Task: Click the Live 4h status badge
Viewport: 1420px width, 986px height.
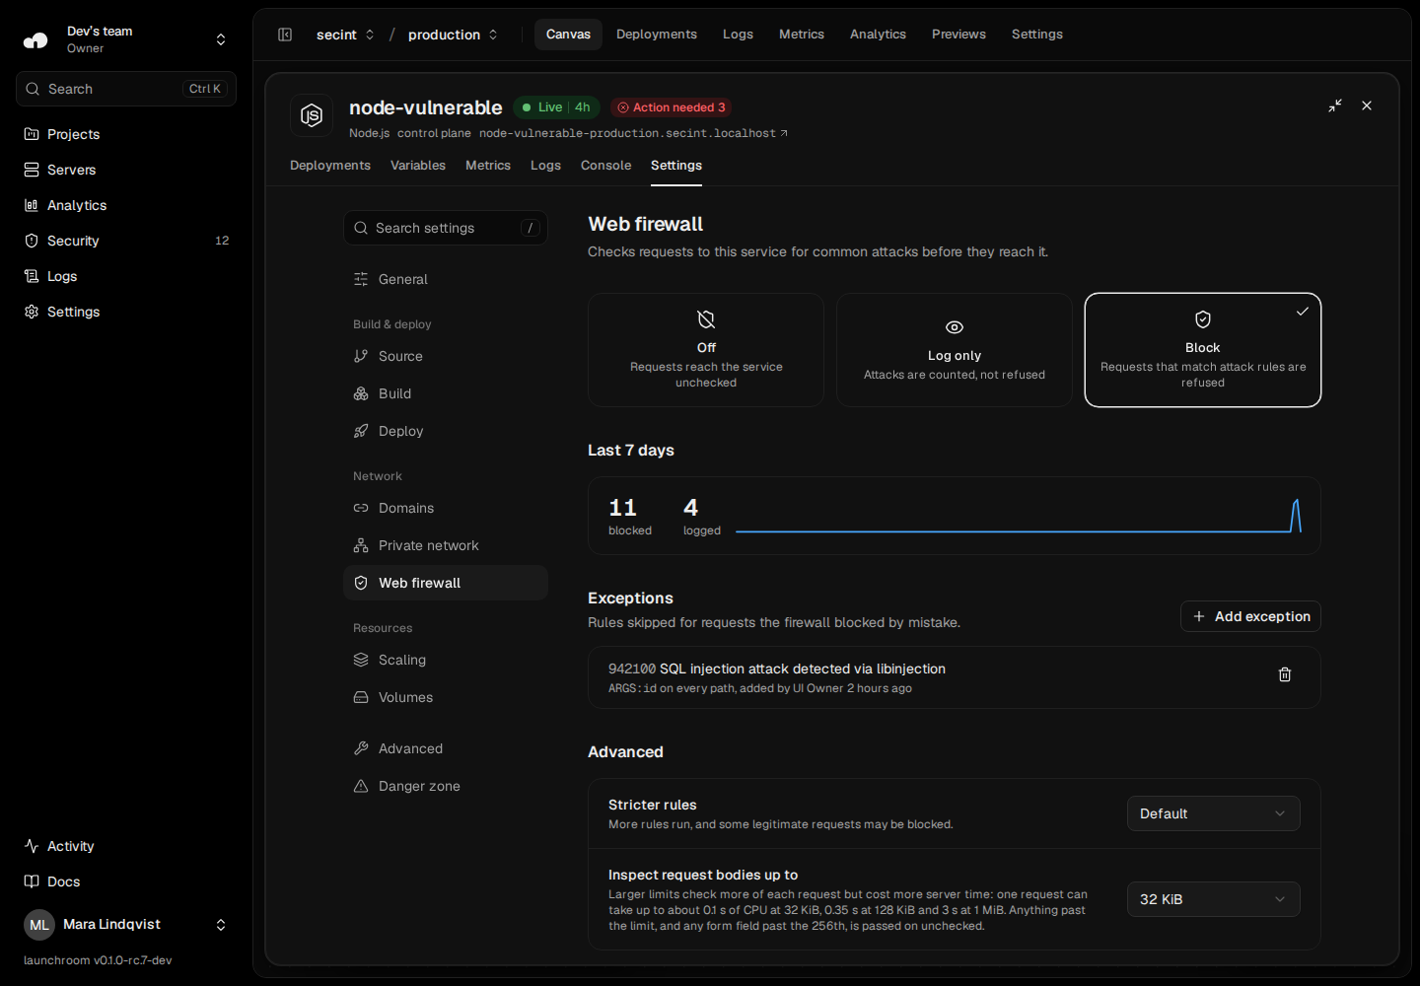Action: [556, 107]
